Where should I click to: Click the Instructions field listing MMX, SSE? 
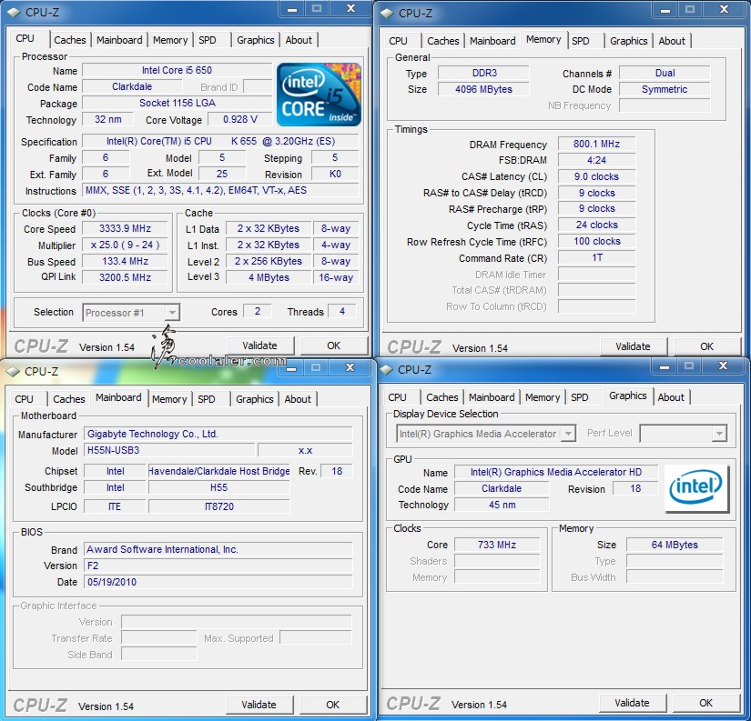220,190
